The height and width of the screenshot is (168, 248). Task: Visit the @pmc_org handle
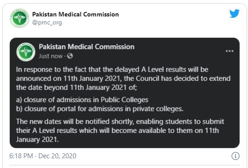47,23
